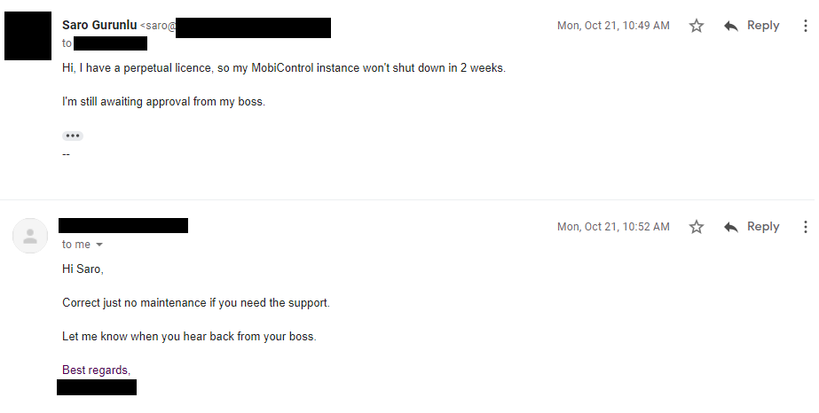Click reply arrow icon on Saro's message
This screenshot has width=819, height=413.
[x=731, y=27]
